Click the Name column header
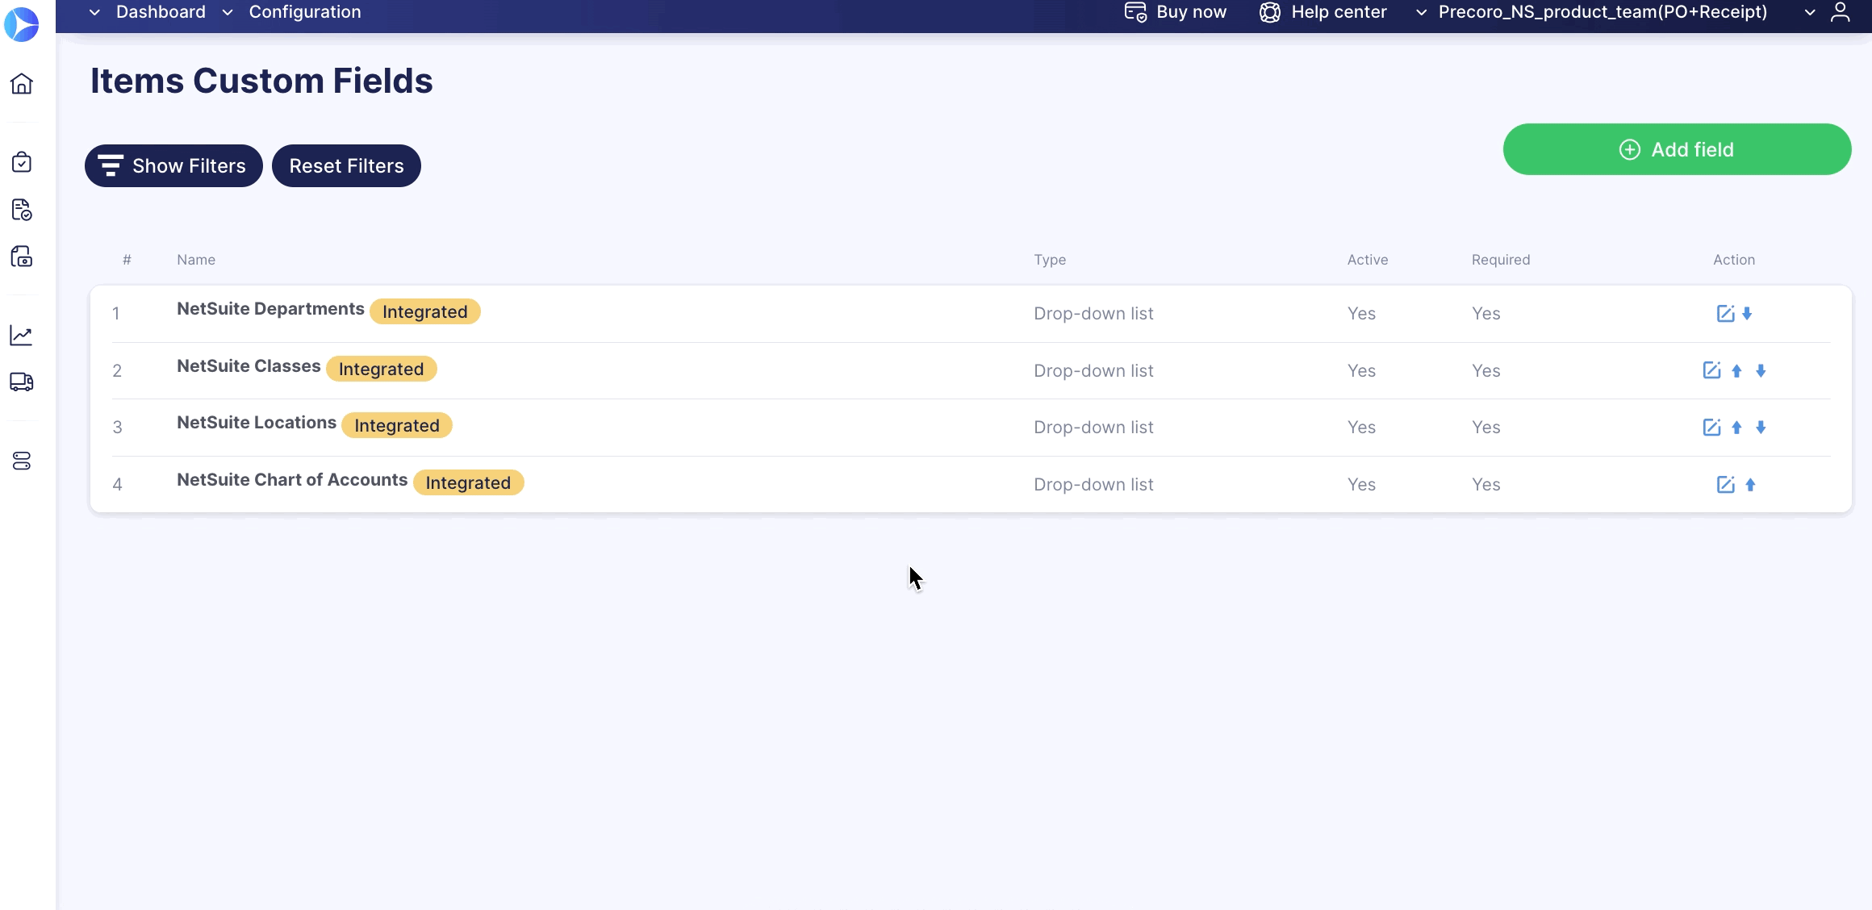The width and height of the screenshot is (1872, 910). coord(196,260)
